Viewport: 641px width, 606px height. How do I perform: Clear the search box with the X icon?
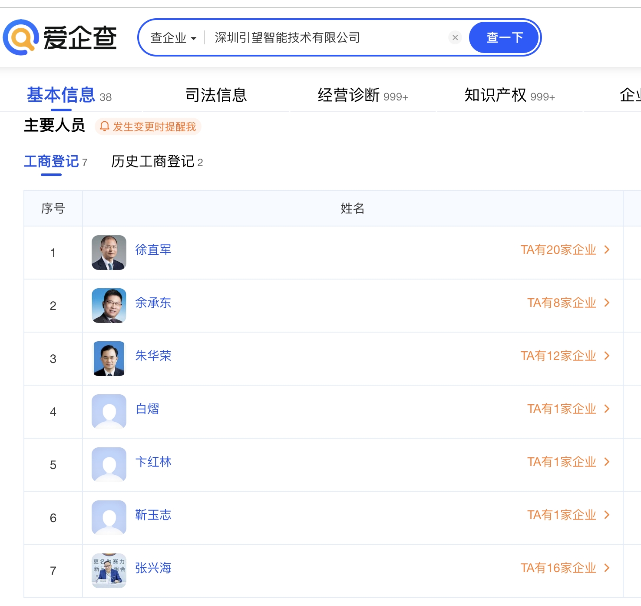pos(455,38)
